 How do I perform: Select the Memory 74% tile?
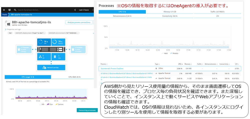[58, 42]
